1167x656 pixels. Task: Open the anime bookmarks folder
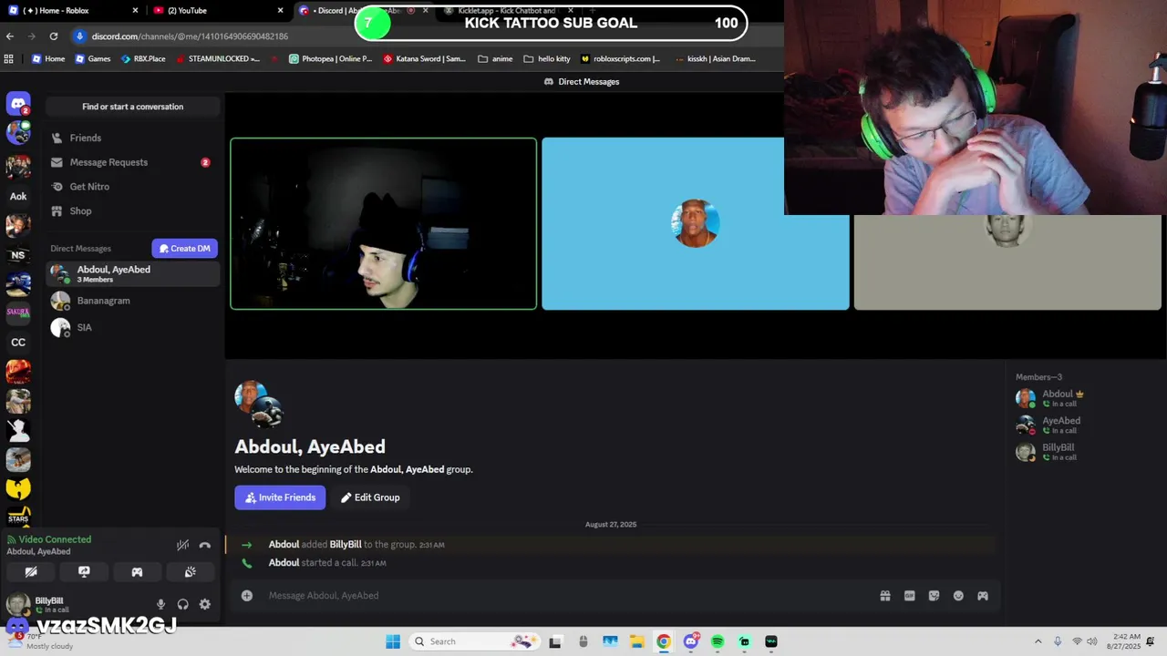[495, 59]
